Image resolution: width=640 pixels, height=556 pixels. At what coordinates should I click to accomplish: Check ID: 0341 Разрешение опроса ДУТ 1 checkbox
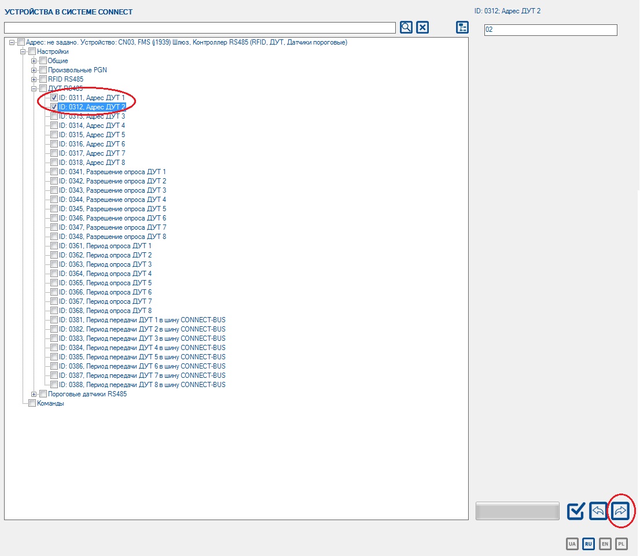pos(54,172)
